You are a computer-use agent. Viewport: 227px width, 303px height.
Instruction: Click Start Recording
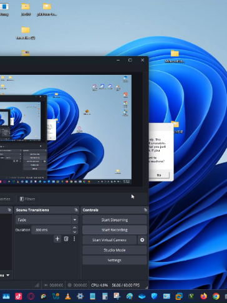pos(115,230)
